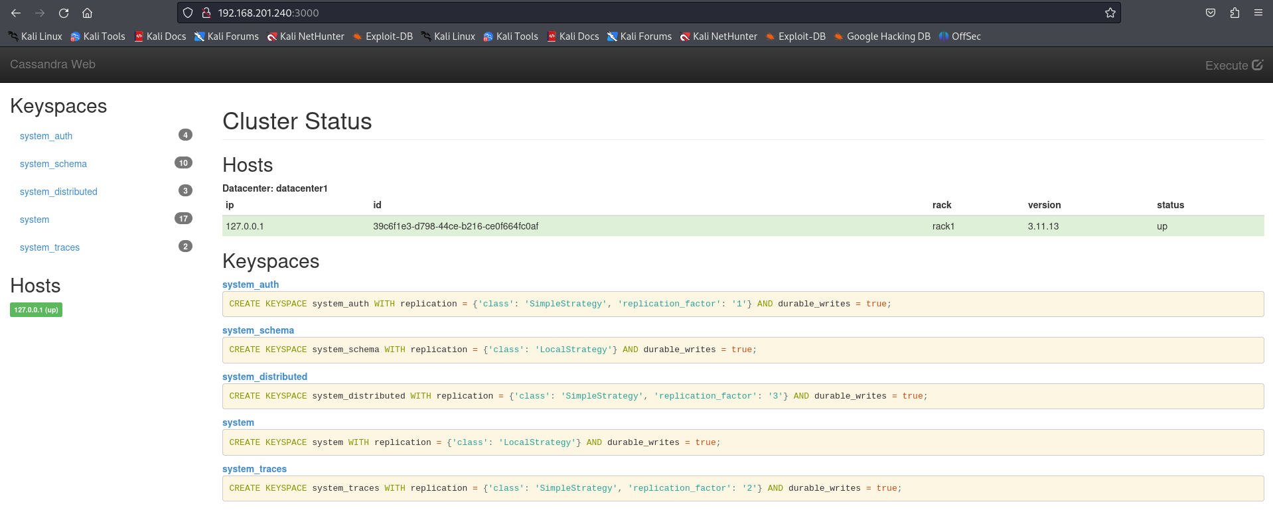Click the insecure connection padlock icon
Viewport: 1273px width, 510px height.
[206, 13]
